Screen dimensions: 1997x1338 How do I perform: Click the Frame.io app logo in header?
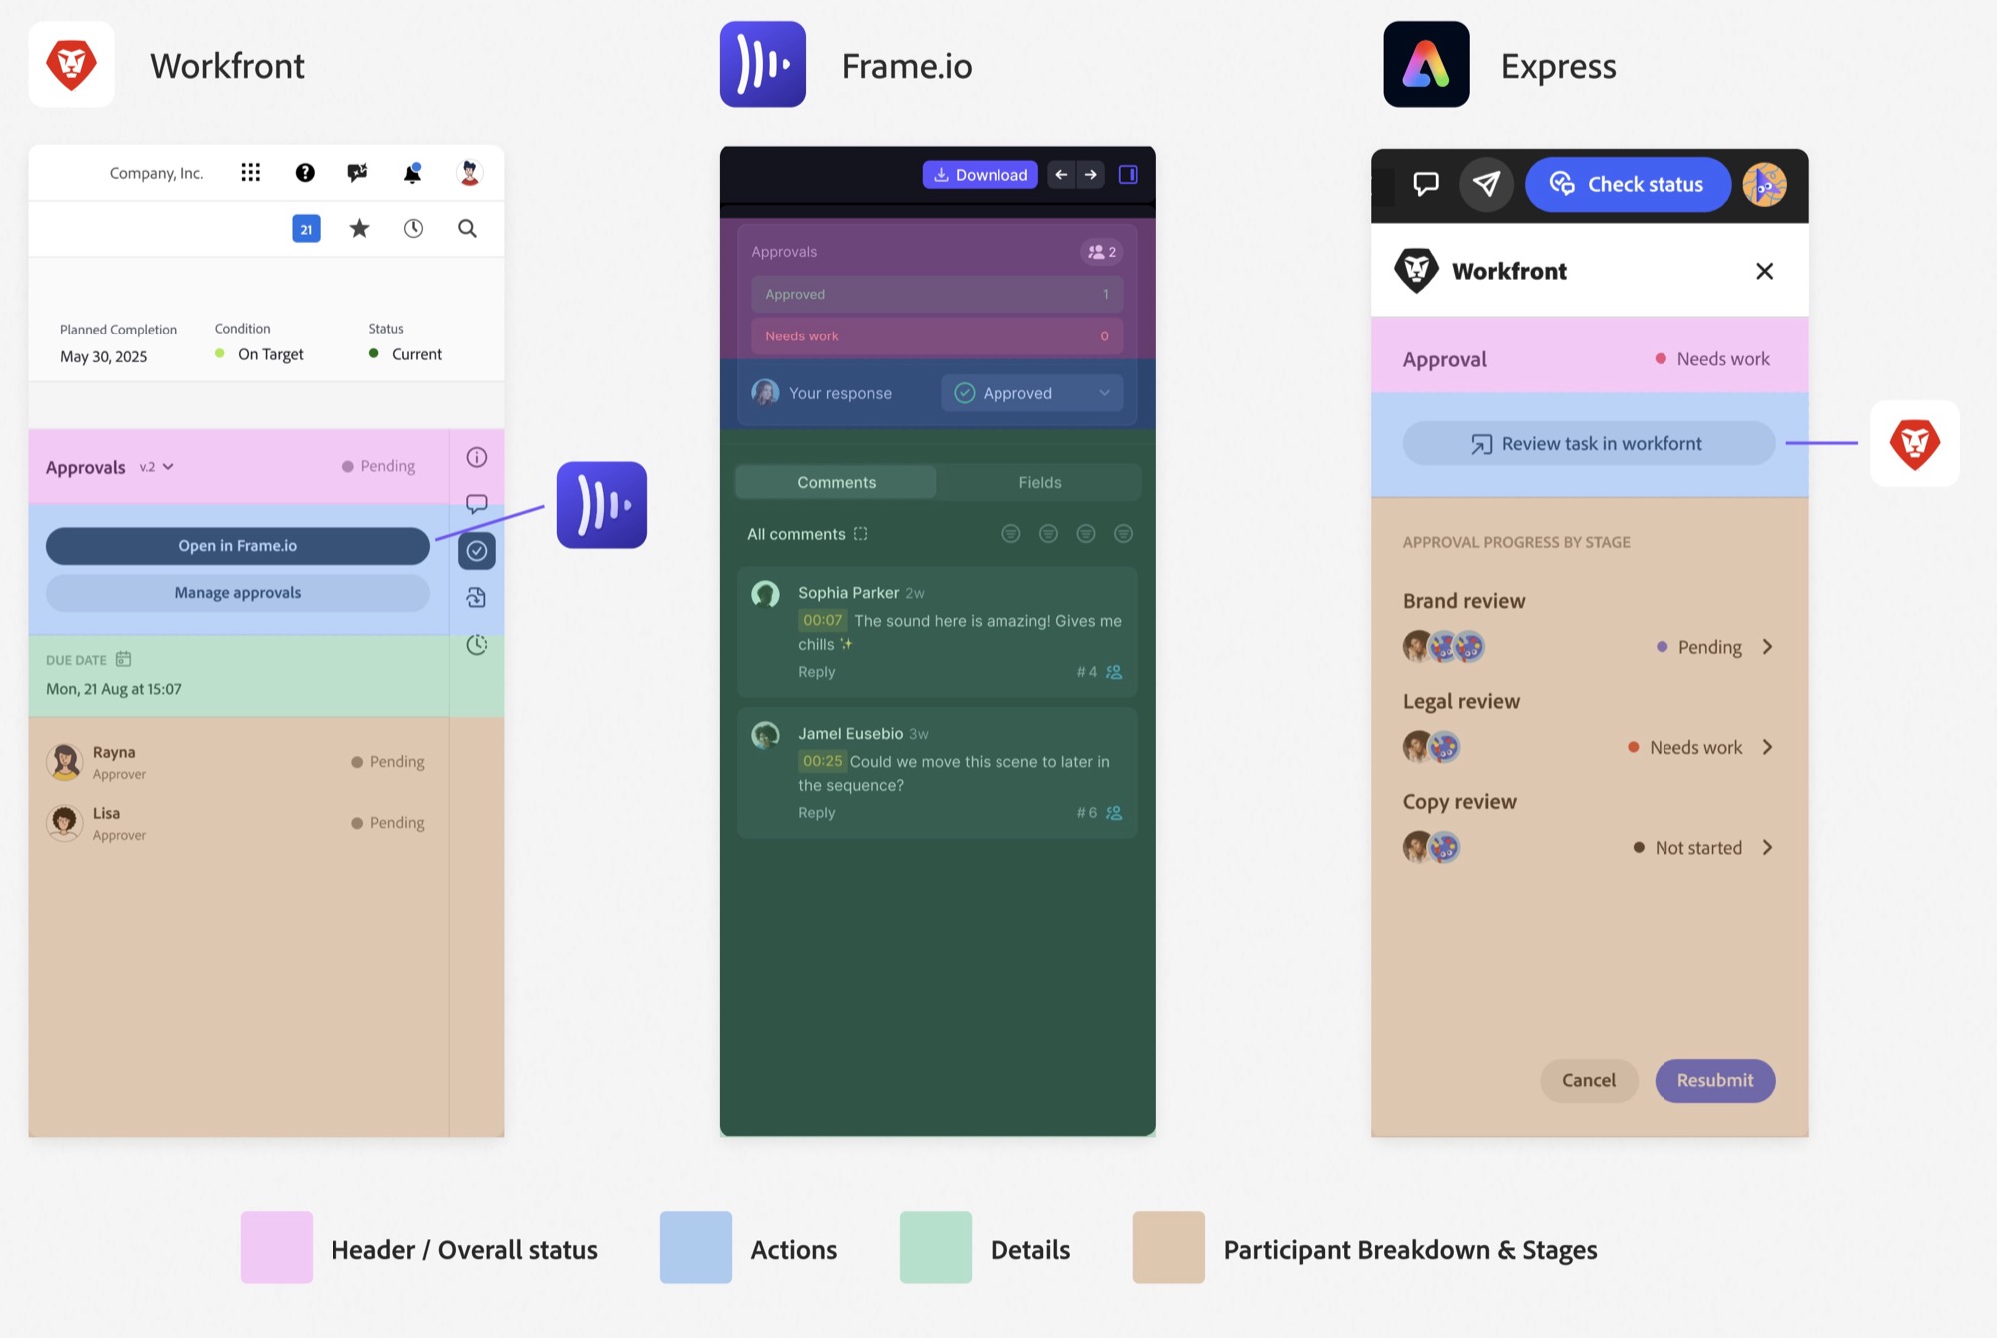763,64
